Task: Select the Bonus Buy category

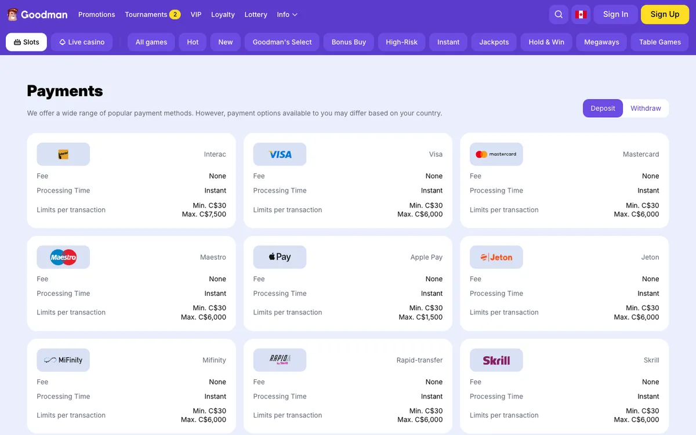Action: click(349, 42)
